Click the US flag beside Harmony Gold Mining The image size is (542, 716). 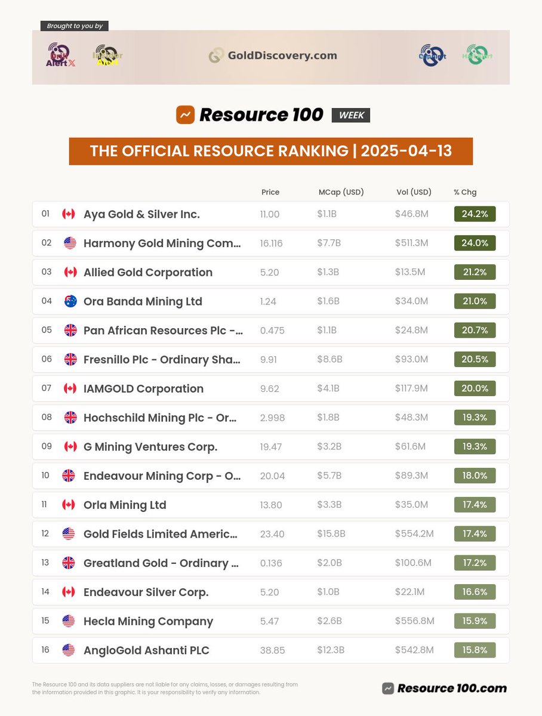coord(70,243)
